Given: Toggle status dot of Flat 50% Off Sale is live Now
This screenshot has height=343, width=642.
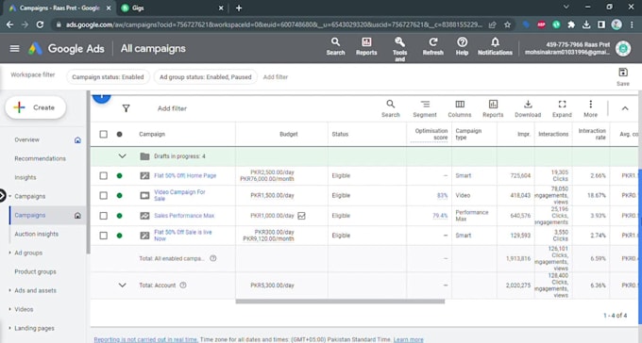Looking at the screenshot, I should (119, 236).
